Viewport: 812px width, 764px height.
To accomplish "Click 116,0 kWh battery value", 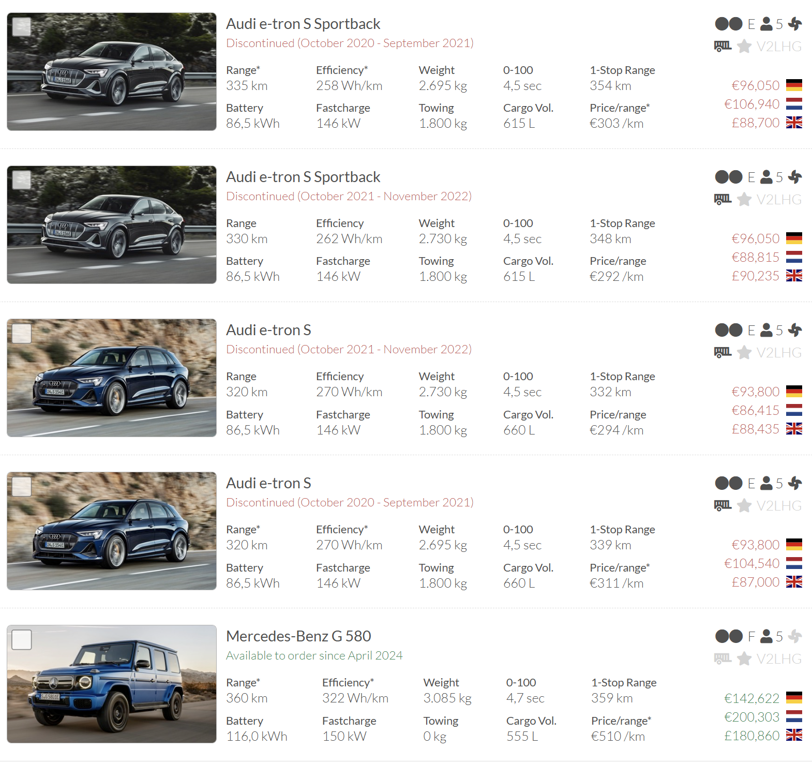I will coord(257,736).
